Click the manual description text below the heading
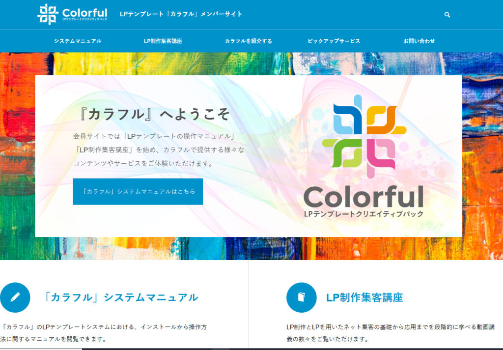This screenshot has width=503, height=350. [103, 329]
